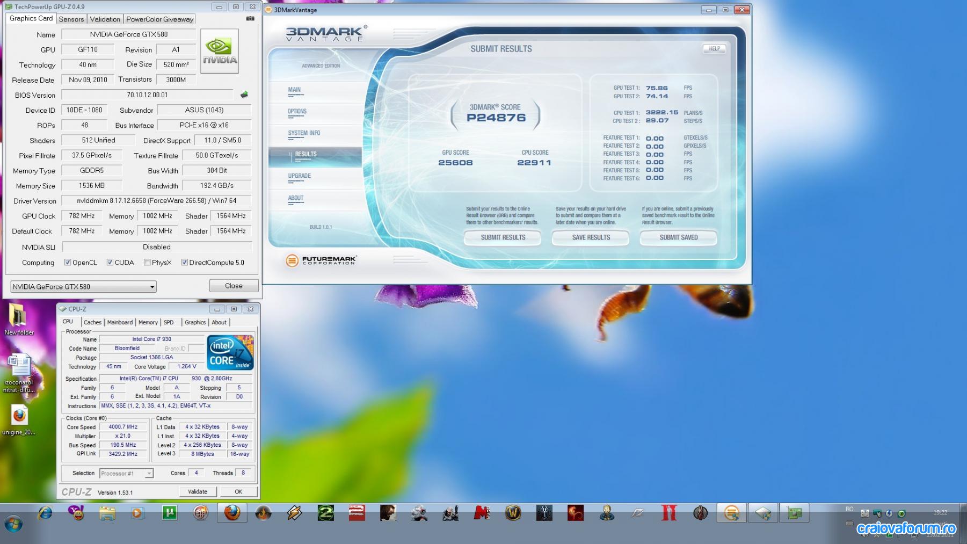Open the PowerColor Giveaway tab

(x=159, y=19)
